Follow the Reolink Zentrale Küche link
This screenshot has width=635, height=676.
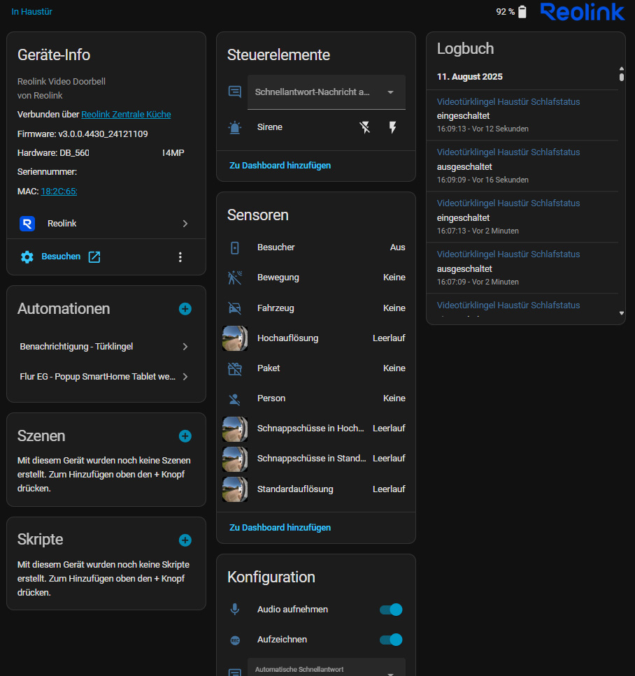point(126,114)
